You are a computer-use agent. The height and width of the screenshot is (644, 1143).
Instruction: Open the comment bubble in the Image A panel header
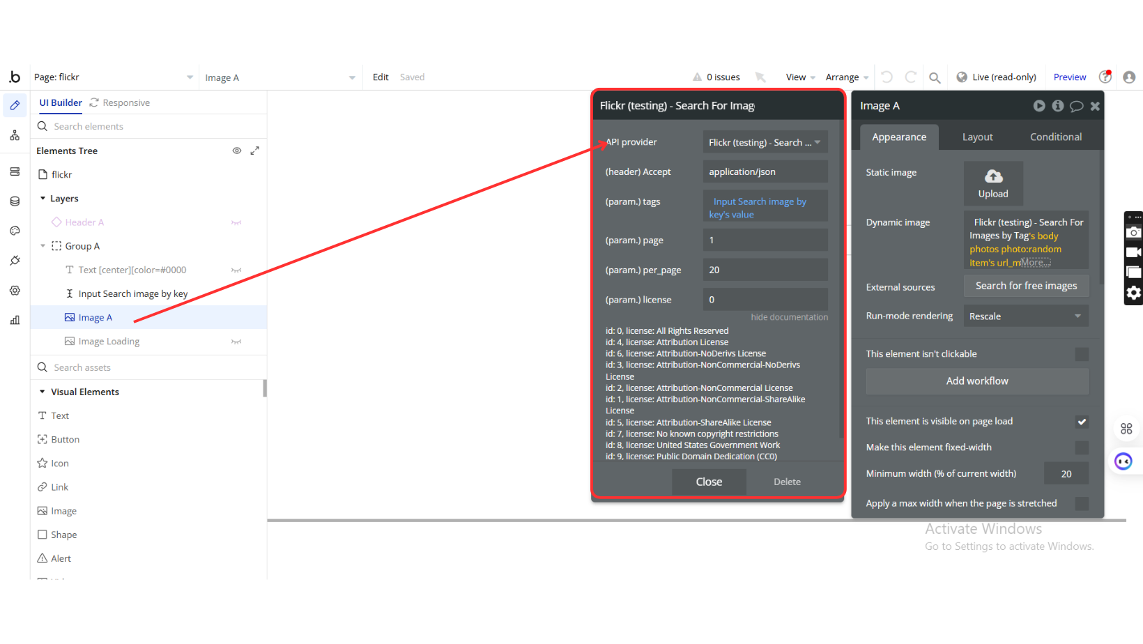click(1077, 106)
